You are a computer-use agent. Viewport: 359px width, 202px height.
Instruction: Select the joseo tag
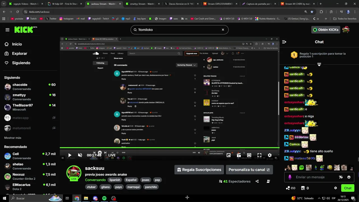point(146,180)
